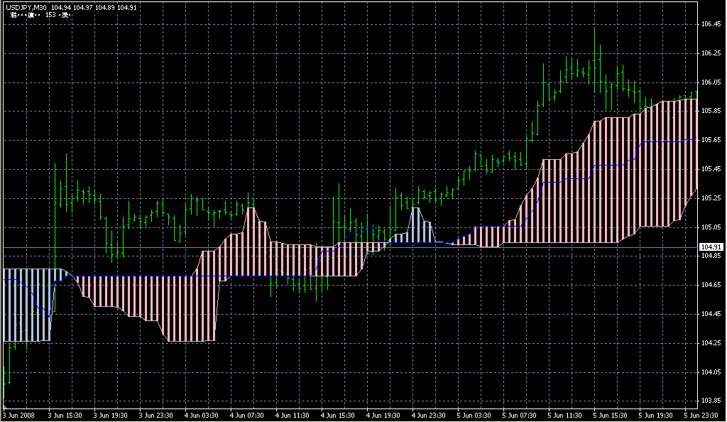Click the 104.25 price axis label

711,343
